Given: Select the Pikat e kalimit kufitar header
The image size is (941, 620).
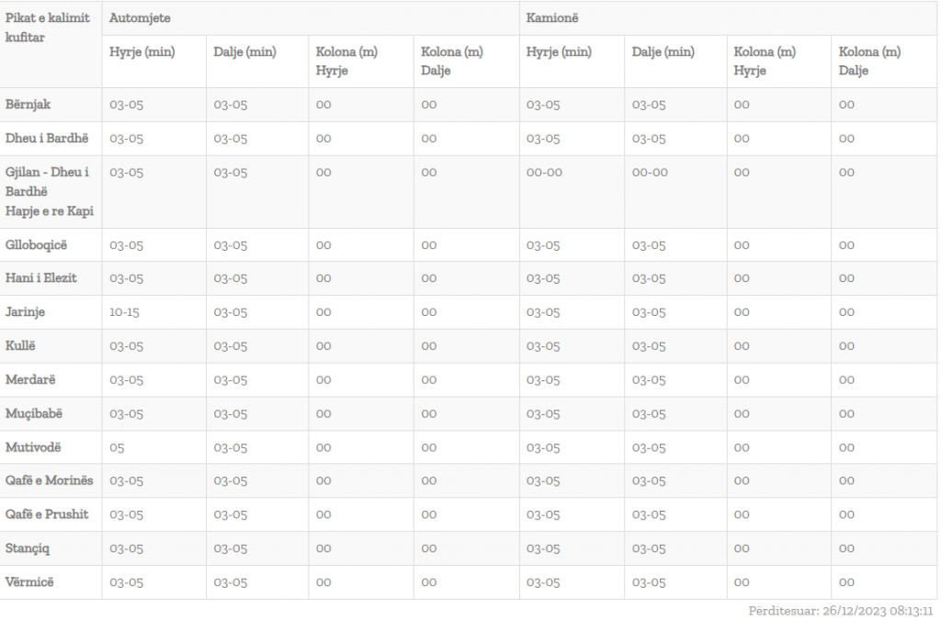Looking at the screenshot, I should click(48, 28).
